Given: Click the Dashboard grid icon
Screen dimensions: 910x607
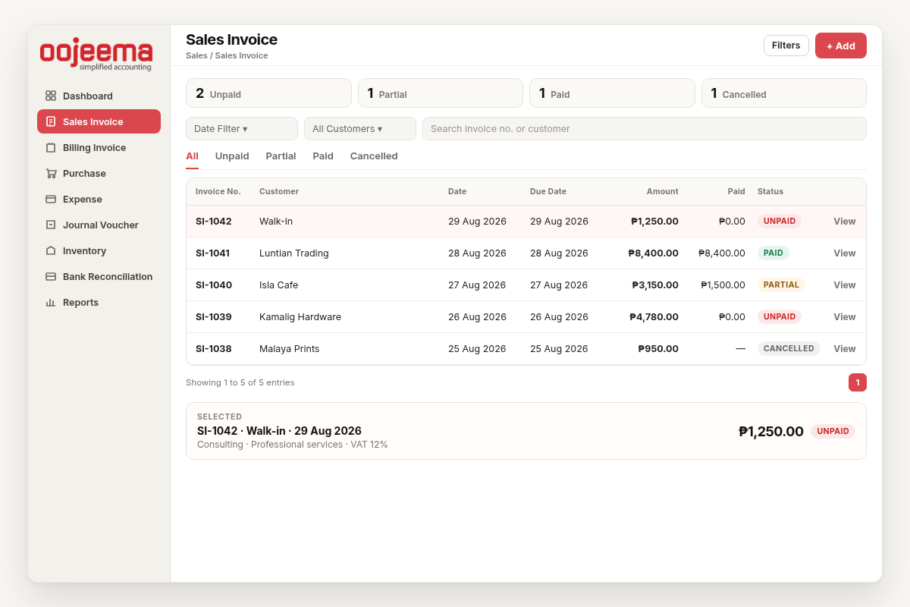Looking at the screenshot, I should pos(51,96).
